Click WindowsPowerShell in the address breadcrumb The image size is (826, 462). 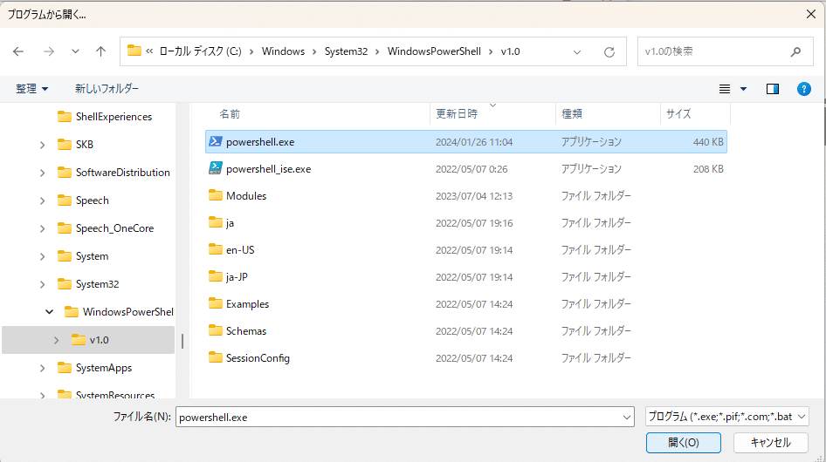[434, 51]
